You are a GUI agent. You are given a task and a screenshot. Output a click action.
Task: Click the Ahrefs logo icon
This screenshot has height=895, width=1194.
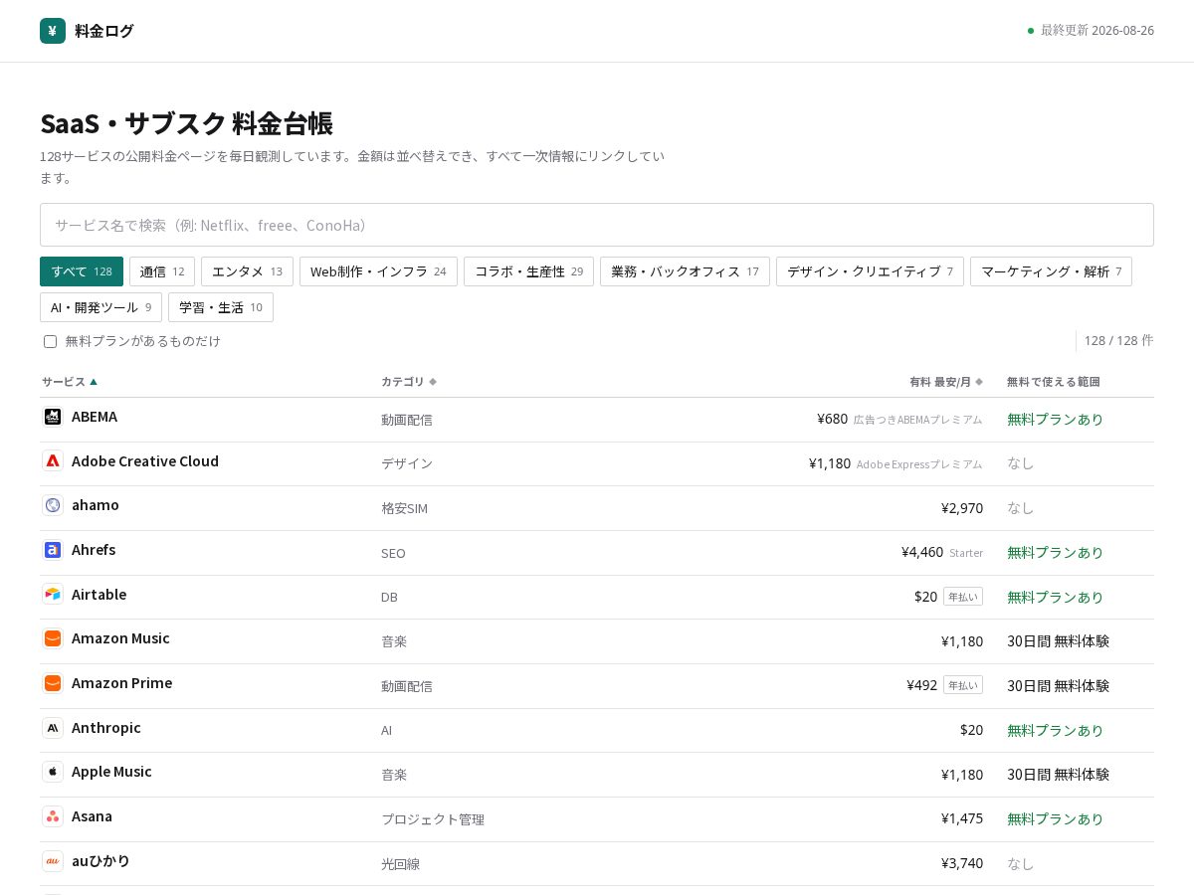click(53, 550)
